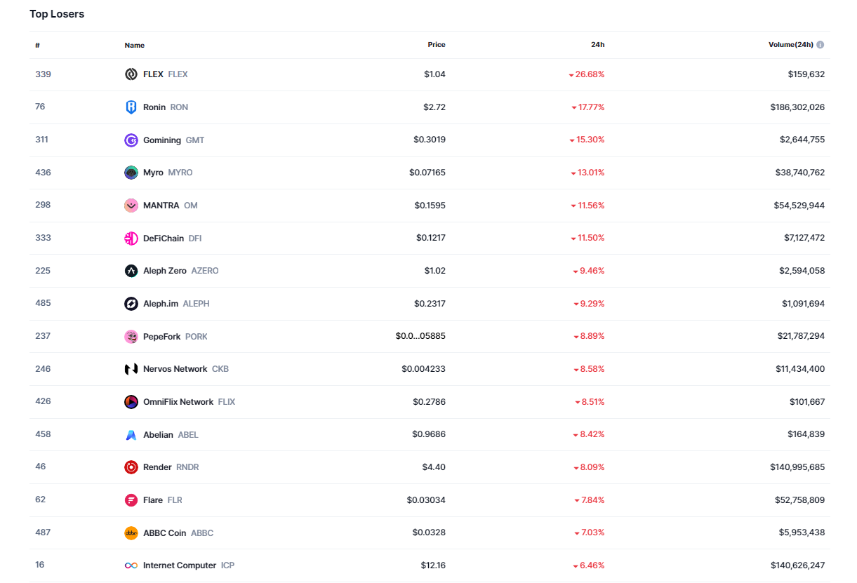Click the Volume(24h) info icon
The width and height of the screenshot is (857, 583).
(821, 45)
